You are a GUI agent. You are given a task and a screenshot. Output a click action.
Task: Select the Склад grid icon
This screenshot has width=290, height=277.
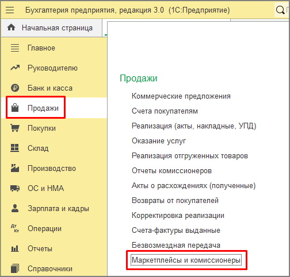coord(14,148)
